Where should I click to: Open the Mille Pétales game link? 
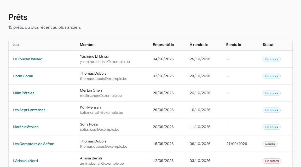[x=24, y=93]
